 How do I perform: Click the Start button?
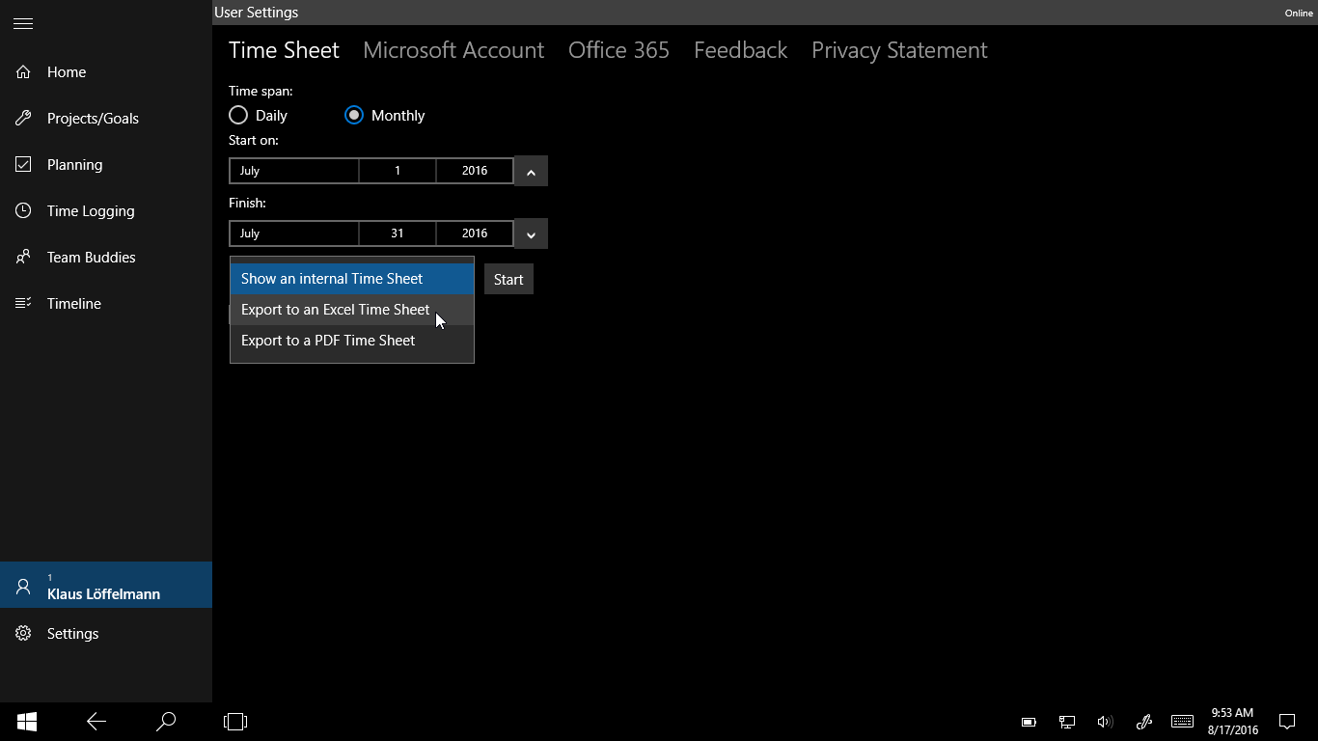tap(508, 280)
